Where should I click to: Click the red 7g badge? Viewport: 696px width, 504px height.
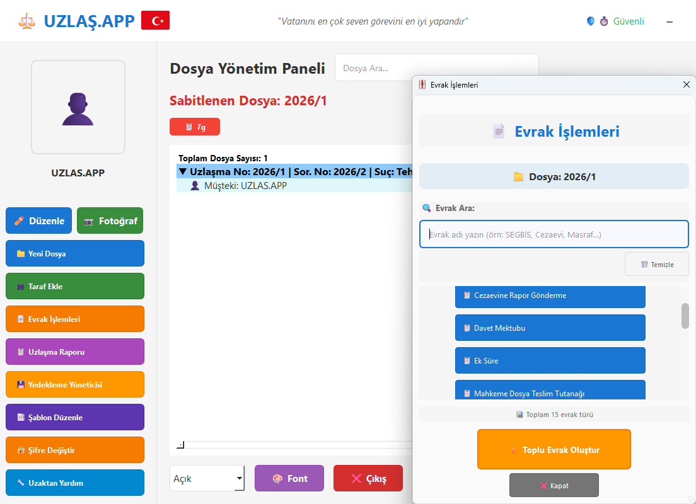click(195, 127)
